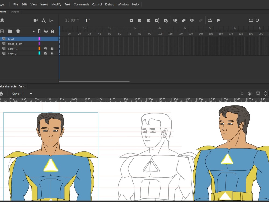269x202 pixels.
Task: Click the undo arrow in timeline
Action: [x=251, y=20]
